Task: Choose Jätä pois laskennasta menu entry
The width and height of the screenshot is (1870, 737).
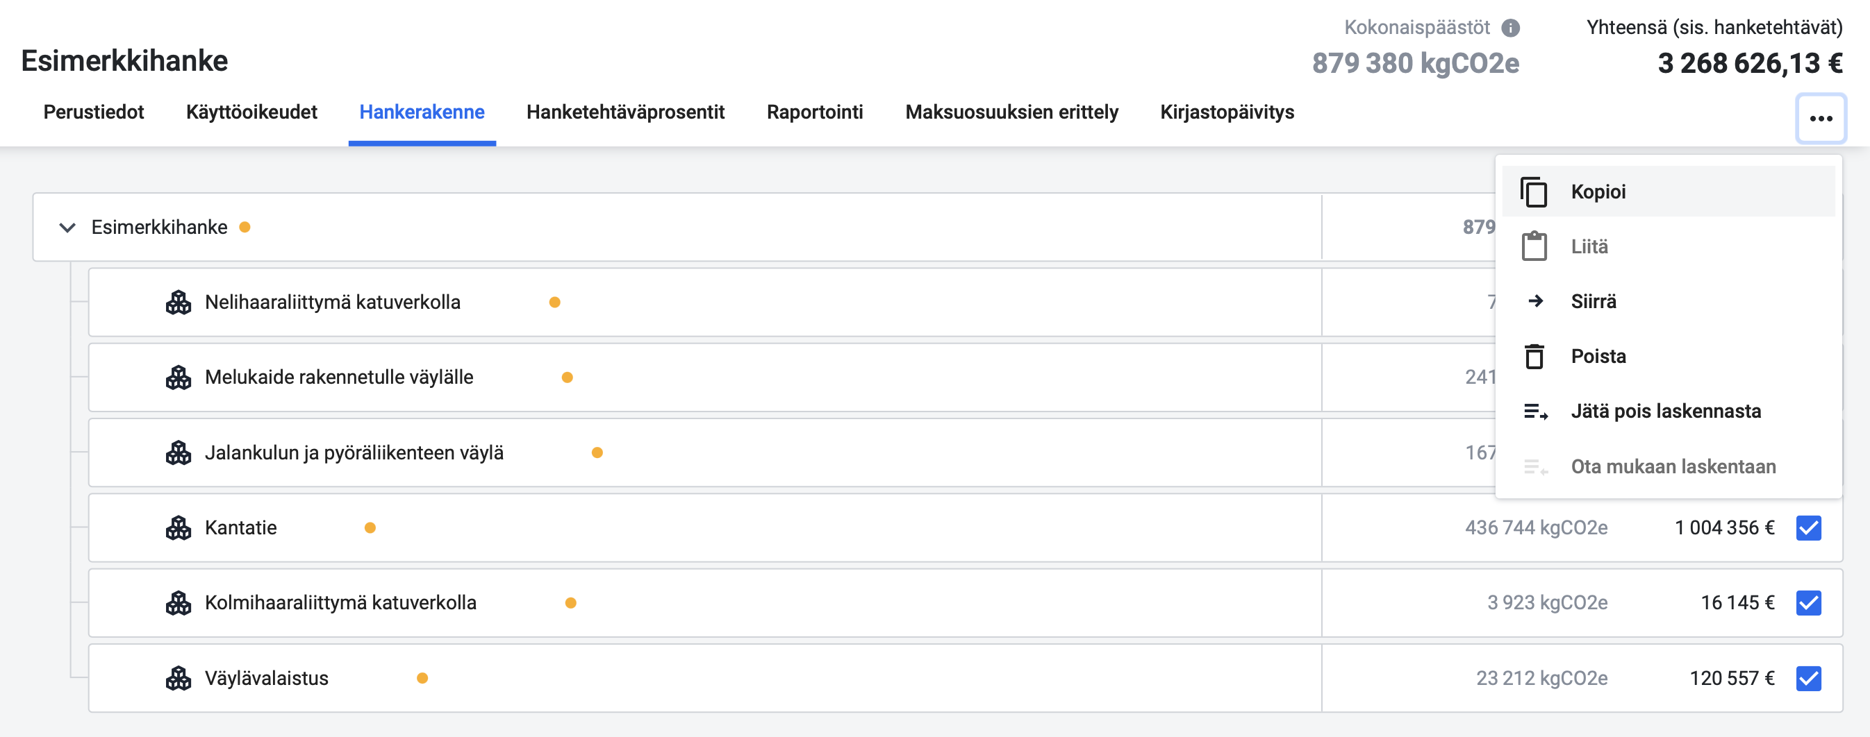Action: click(x=1667, y=412)
